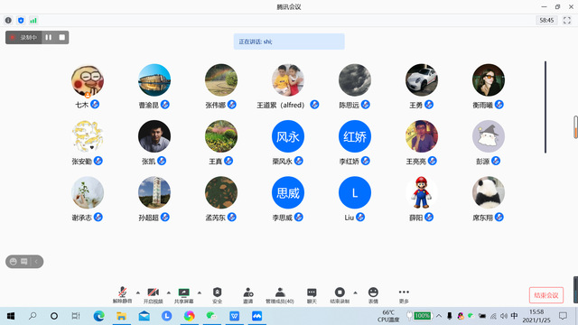Show meeting info via the i icon
The height and width of the screenshot is (325, 578).
pyautogui.click(x=8, y=20)
